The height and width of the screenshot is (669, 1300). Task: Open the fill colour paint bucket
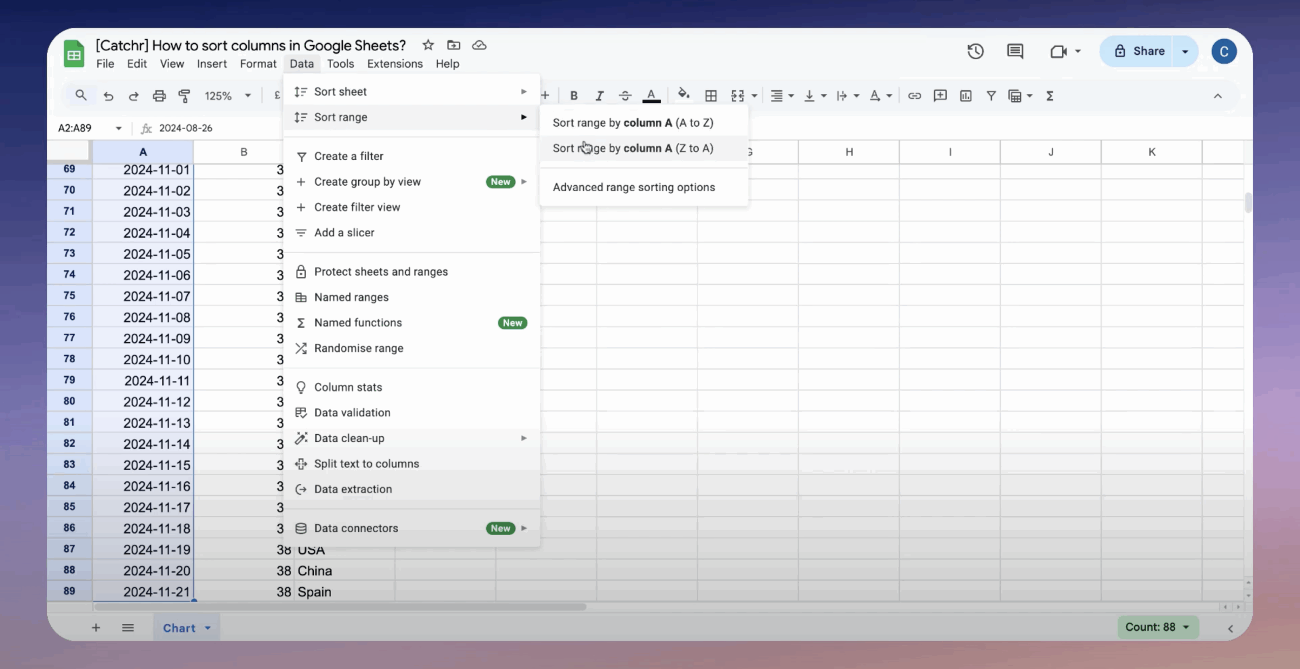(684, 95)
